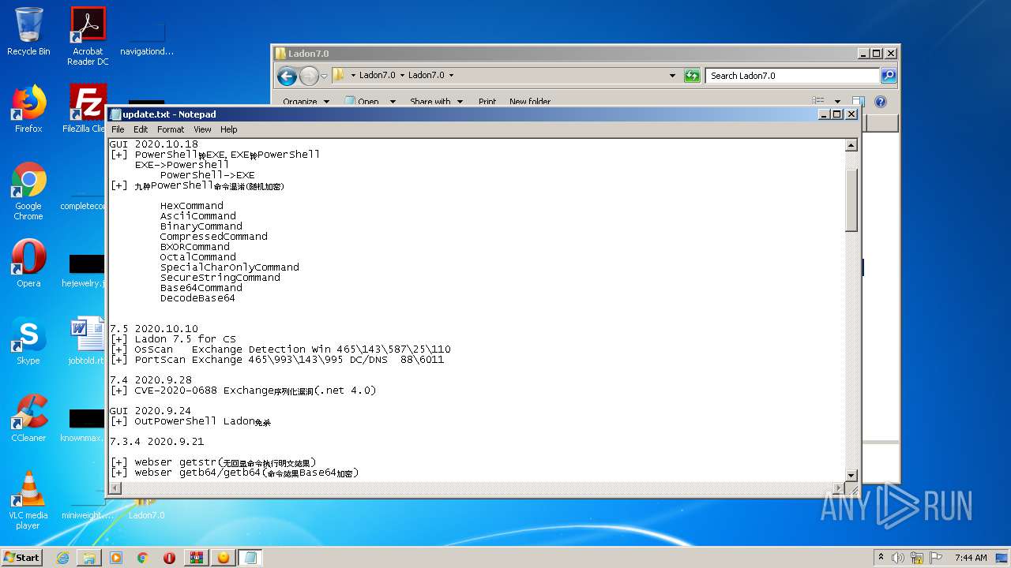Expand address bar history dropdown
This screenshot has height=568, width=1011.
tap(672, 76)
